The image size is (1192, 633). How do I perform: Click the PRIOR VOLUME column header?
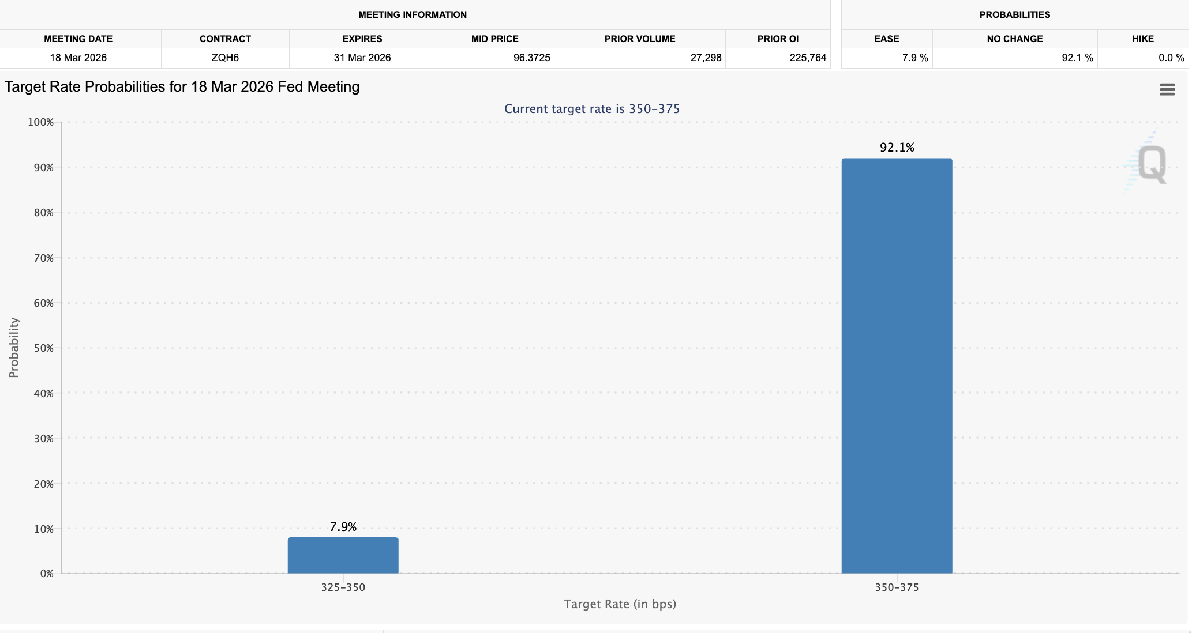pos(639,39)
